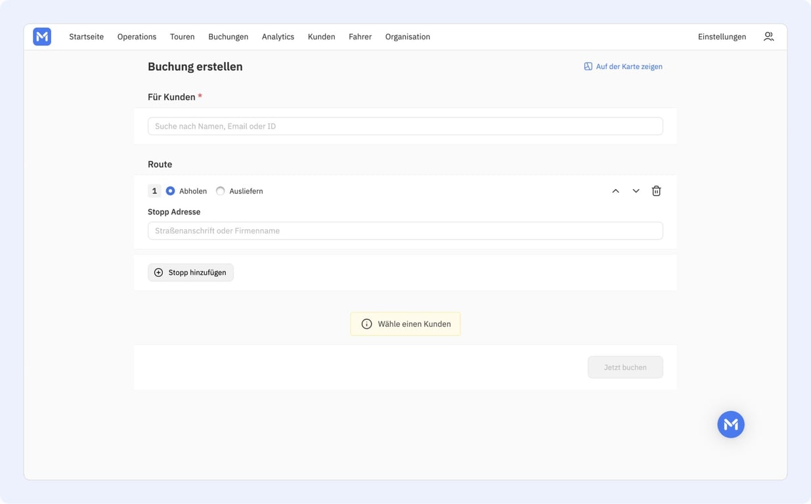Image resolution: width=811 pixels, height=504 pixels.
Task: Click the plus icon on Stopp hinzufügen
Action: point(158,272)
